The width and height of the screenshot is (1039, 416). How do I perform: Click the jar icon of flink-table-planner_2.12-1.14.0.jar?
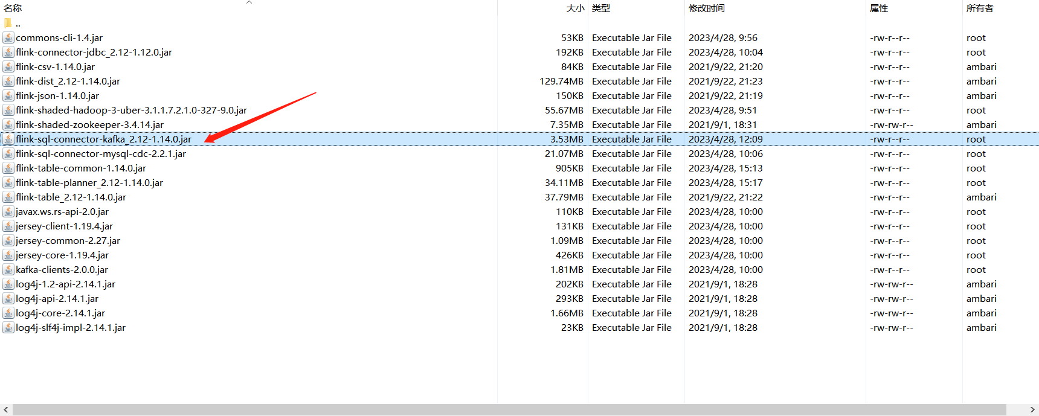tap(8, 182)
